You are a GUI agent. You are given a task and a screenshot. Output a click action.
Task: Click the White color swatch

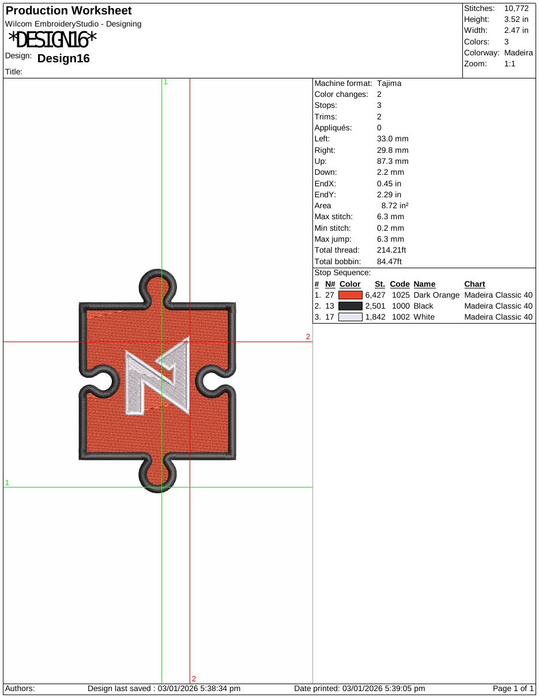[350, 317]
